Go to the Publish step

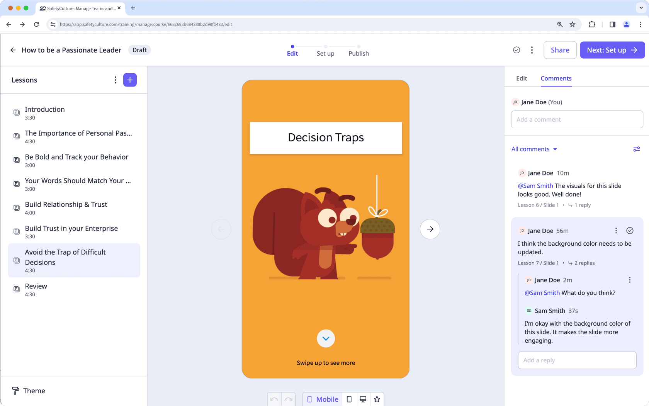358,53
